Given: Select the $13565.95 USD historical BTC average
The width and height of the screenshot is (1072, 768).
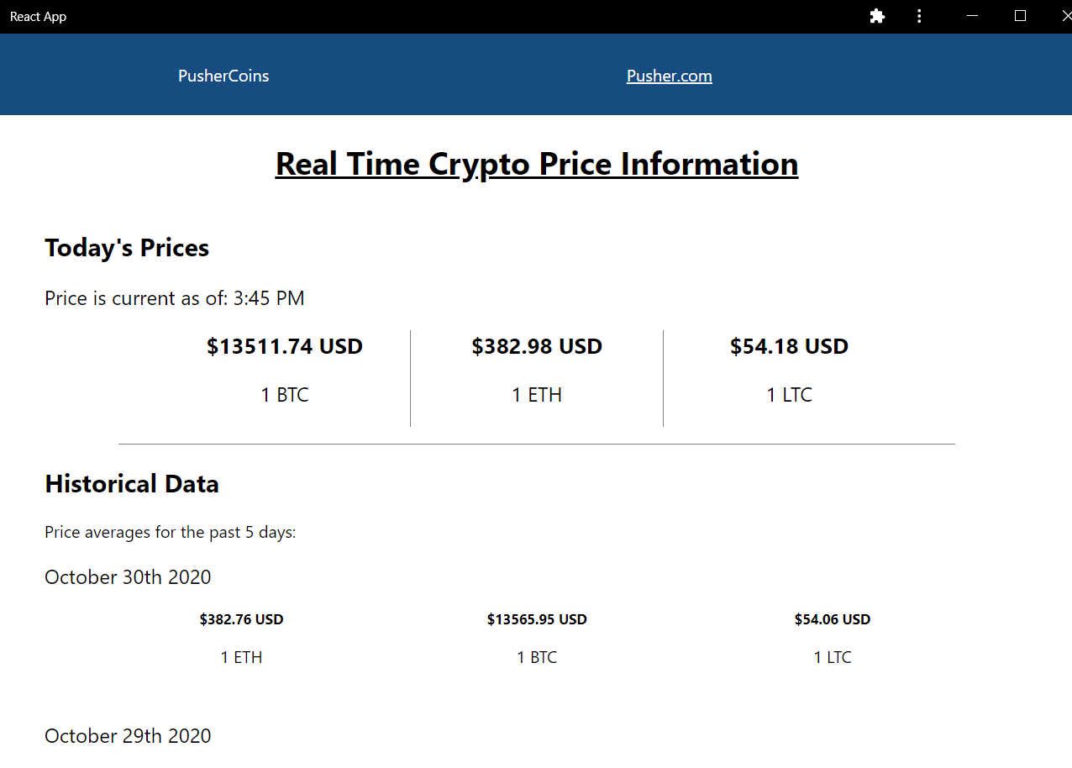Looking at the screenshot, I should pos(537,619).
